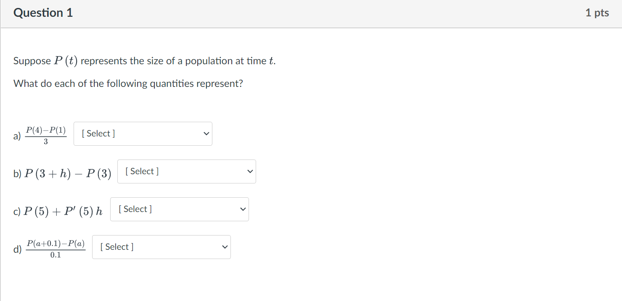Click the expression P(4)-P(1) over 3
This screenshot has height=301, width=622.
click(x=45, y=133)
